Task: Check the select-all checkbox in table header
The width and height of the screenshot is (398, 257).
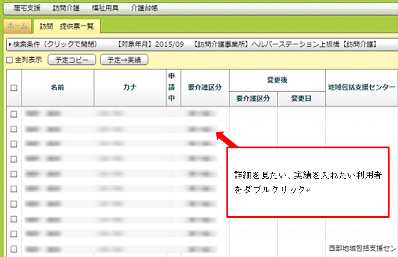Action: pyautogui.click(x=13, y=88)
